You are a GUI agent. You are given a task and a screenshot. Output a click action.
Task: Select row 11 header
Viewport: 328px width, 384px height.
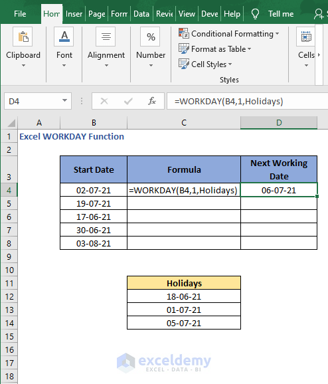(x=9, y=283)
